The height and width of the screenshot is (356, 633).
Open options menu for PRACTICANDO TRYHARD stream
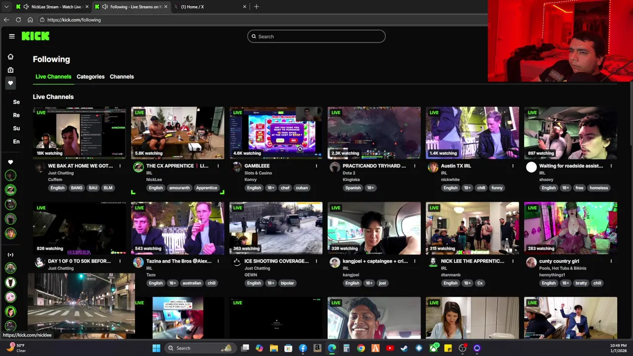click(414, 166)
